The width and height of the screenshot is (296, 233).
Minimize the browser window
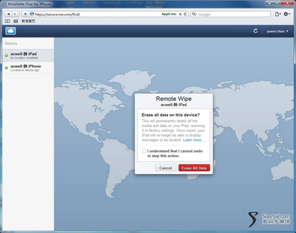click(x=269, y=3)
